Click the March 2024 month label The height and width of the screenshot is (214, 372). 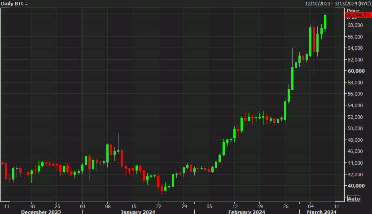322,212
